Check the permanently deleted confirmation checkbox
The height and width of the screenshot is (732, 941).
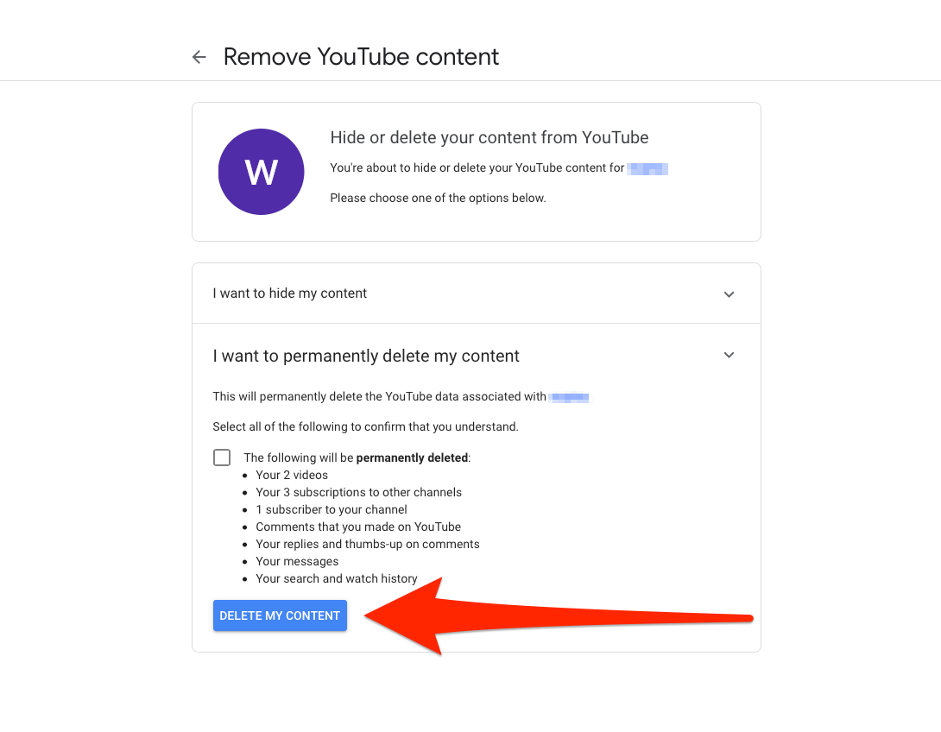click(x=222, y=457)
